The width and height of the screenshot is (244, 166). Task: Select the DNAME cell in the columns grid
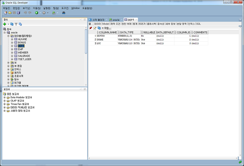pyautogui.click(x=107, y=40)
